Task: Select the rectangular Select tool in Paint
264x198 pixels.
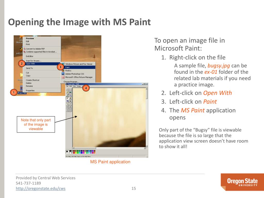Action: tap(70, 89)
